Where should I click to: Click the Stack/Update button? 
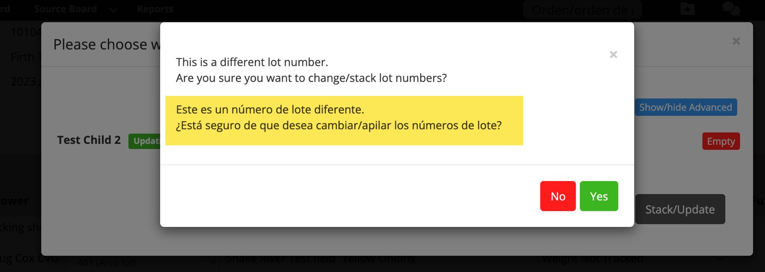[x=680, y=209]
